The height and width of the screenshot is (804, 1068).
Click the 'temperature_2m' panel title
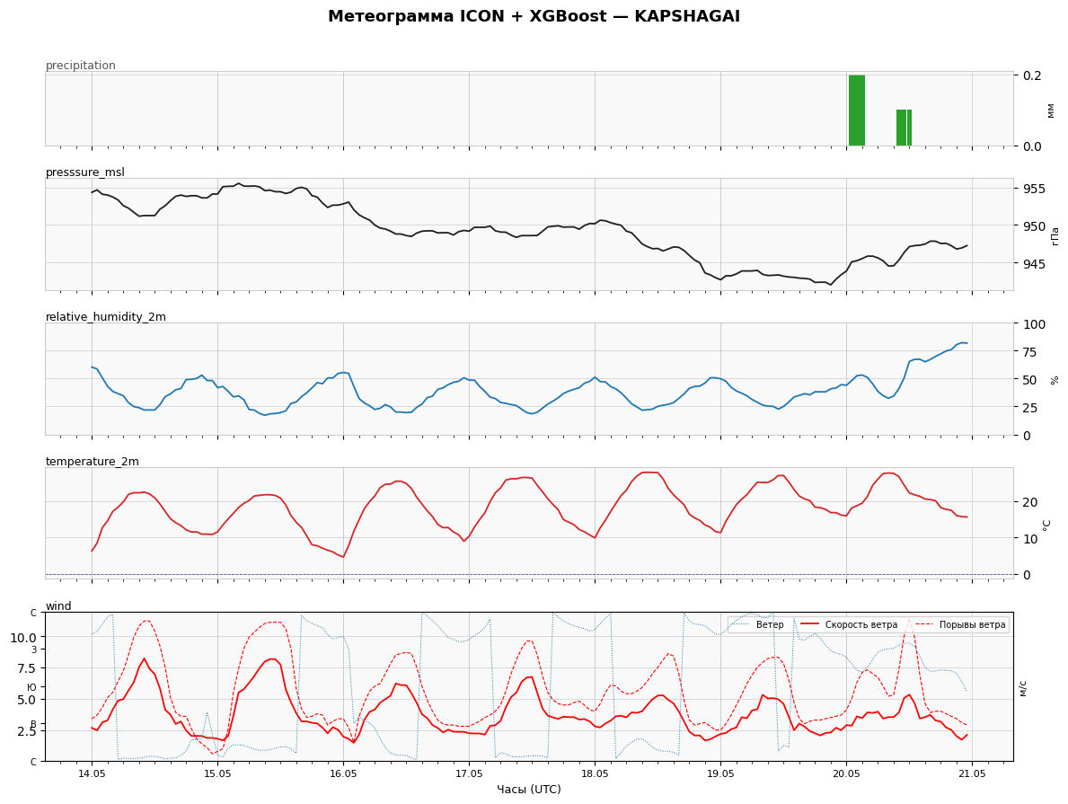(92, 461)
